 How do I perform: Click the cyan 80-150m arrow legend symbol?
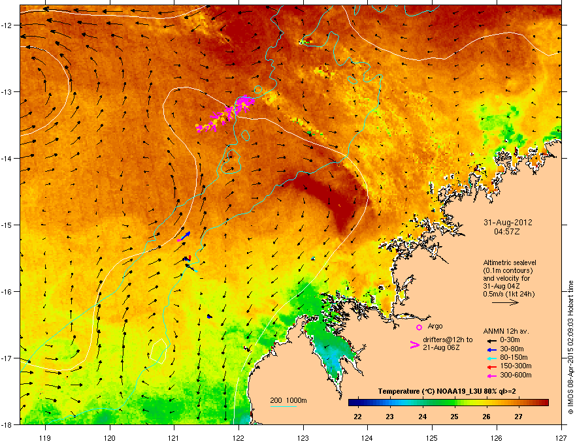point(491,358)
